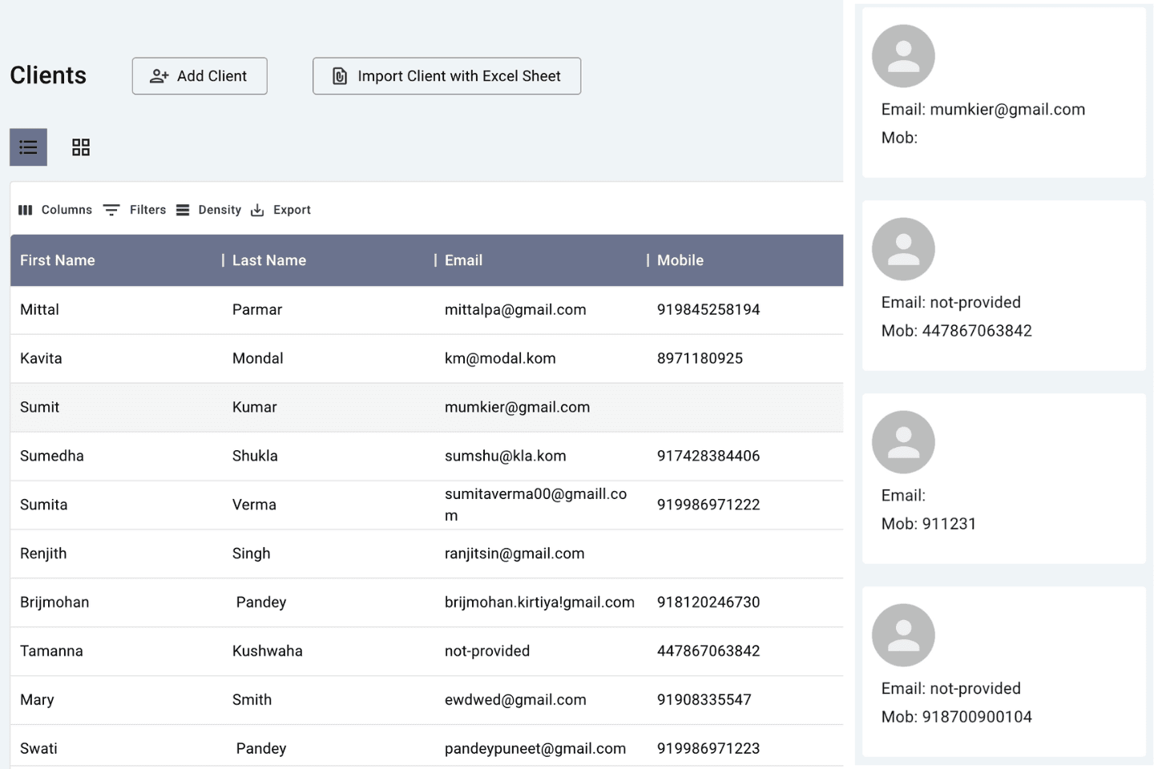Image resolution: width=1154 pixels, height=769 pixels.
Task: Select the Kavita first name cell
Action: coord(41,359)
